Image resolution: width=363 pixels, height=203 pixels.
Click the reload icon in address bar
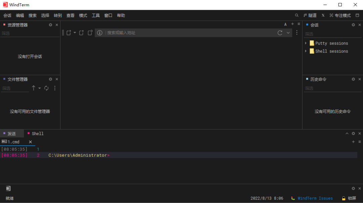[280, 33]
